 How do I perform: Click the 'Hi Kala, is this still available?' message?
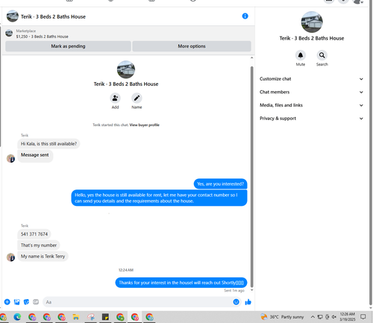48,144
